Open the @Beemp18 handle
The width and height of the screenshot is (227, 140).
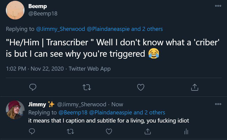[x=43, y=14]
